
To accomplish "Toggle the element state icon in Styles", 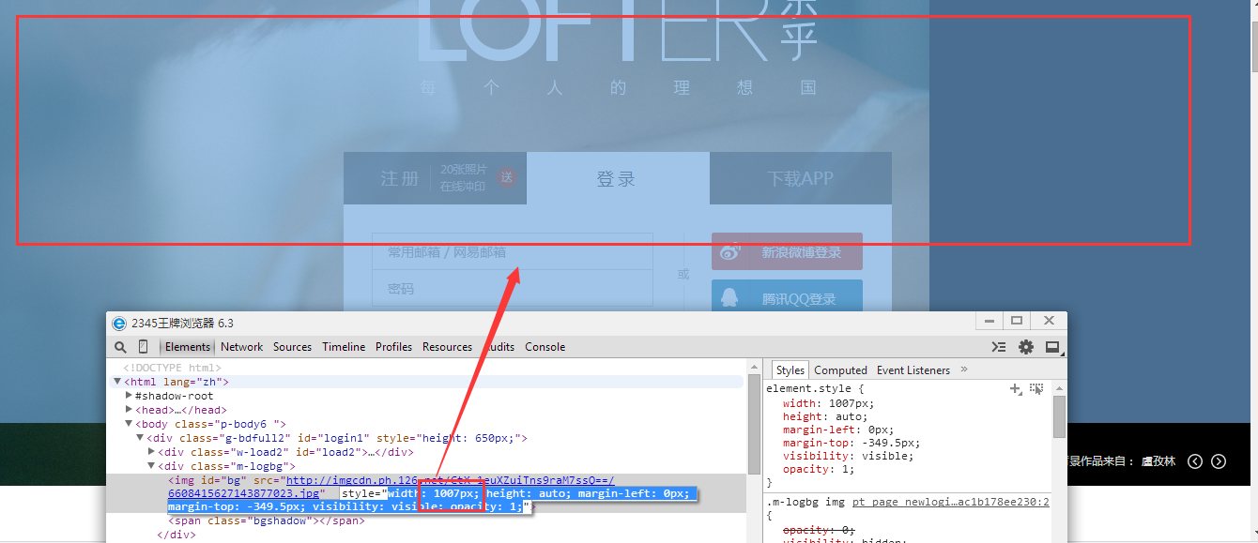I will [1036, 388].
